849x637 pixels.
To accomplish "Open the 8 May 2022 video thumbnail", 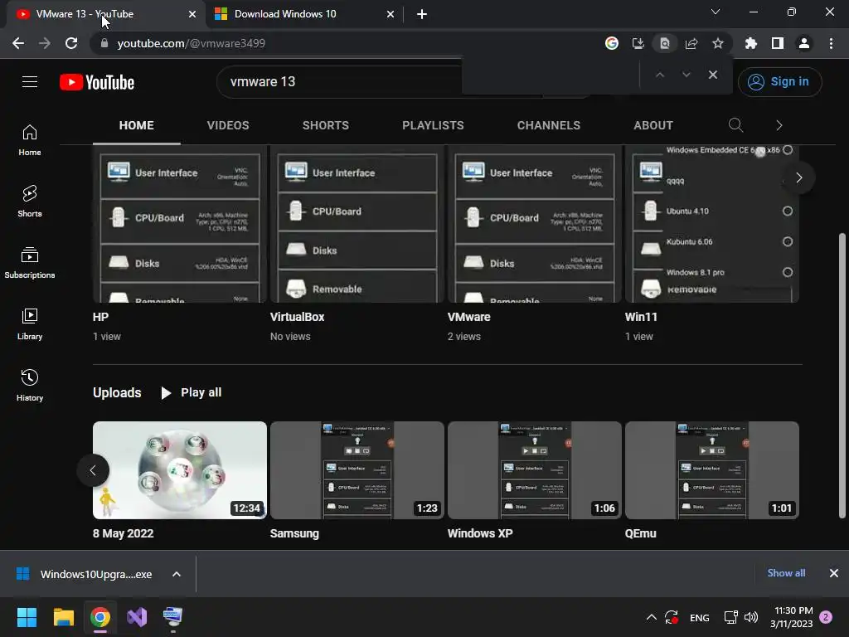I will (x=180, y=470).
